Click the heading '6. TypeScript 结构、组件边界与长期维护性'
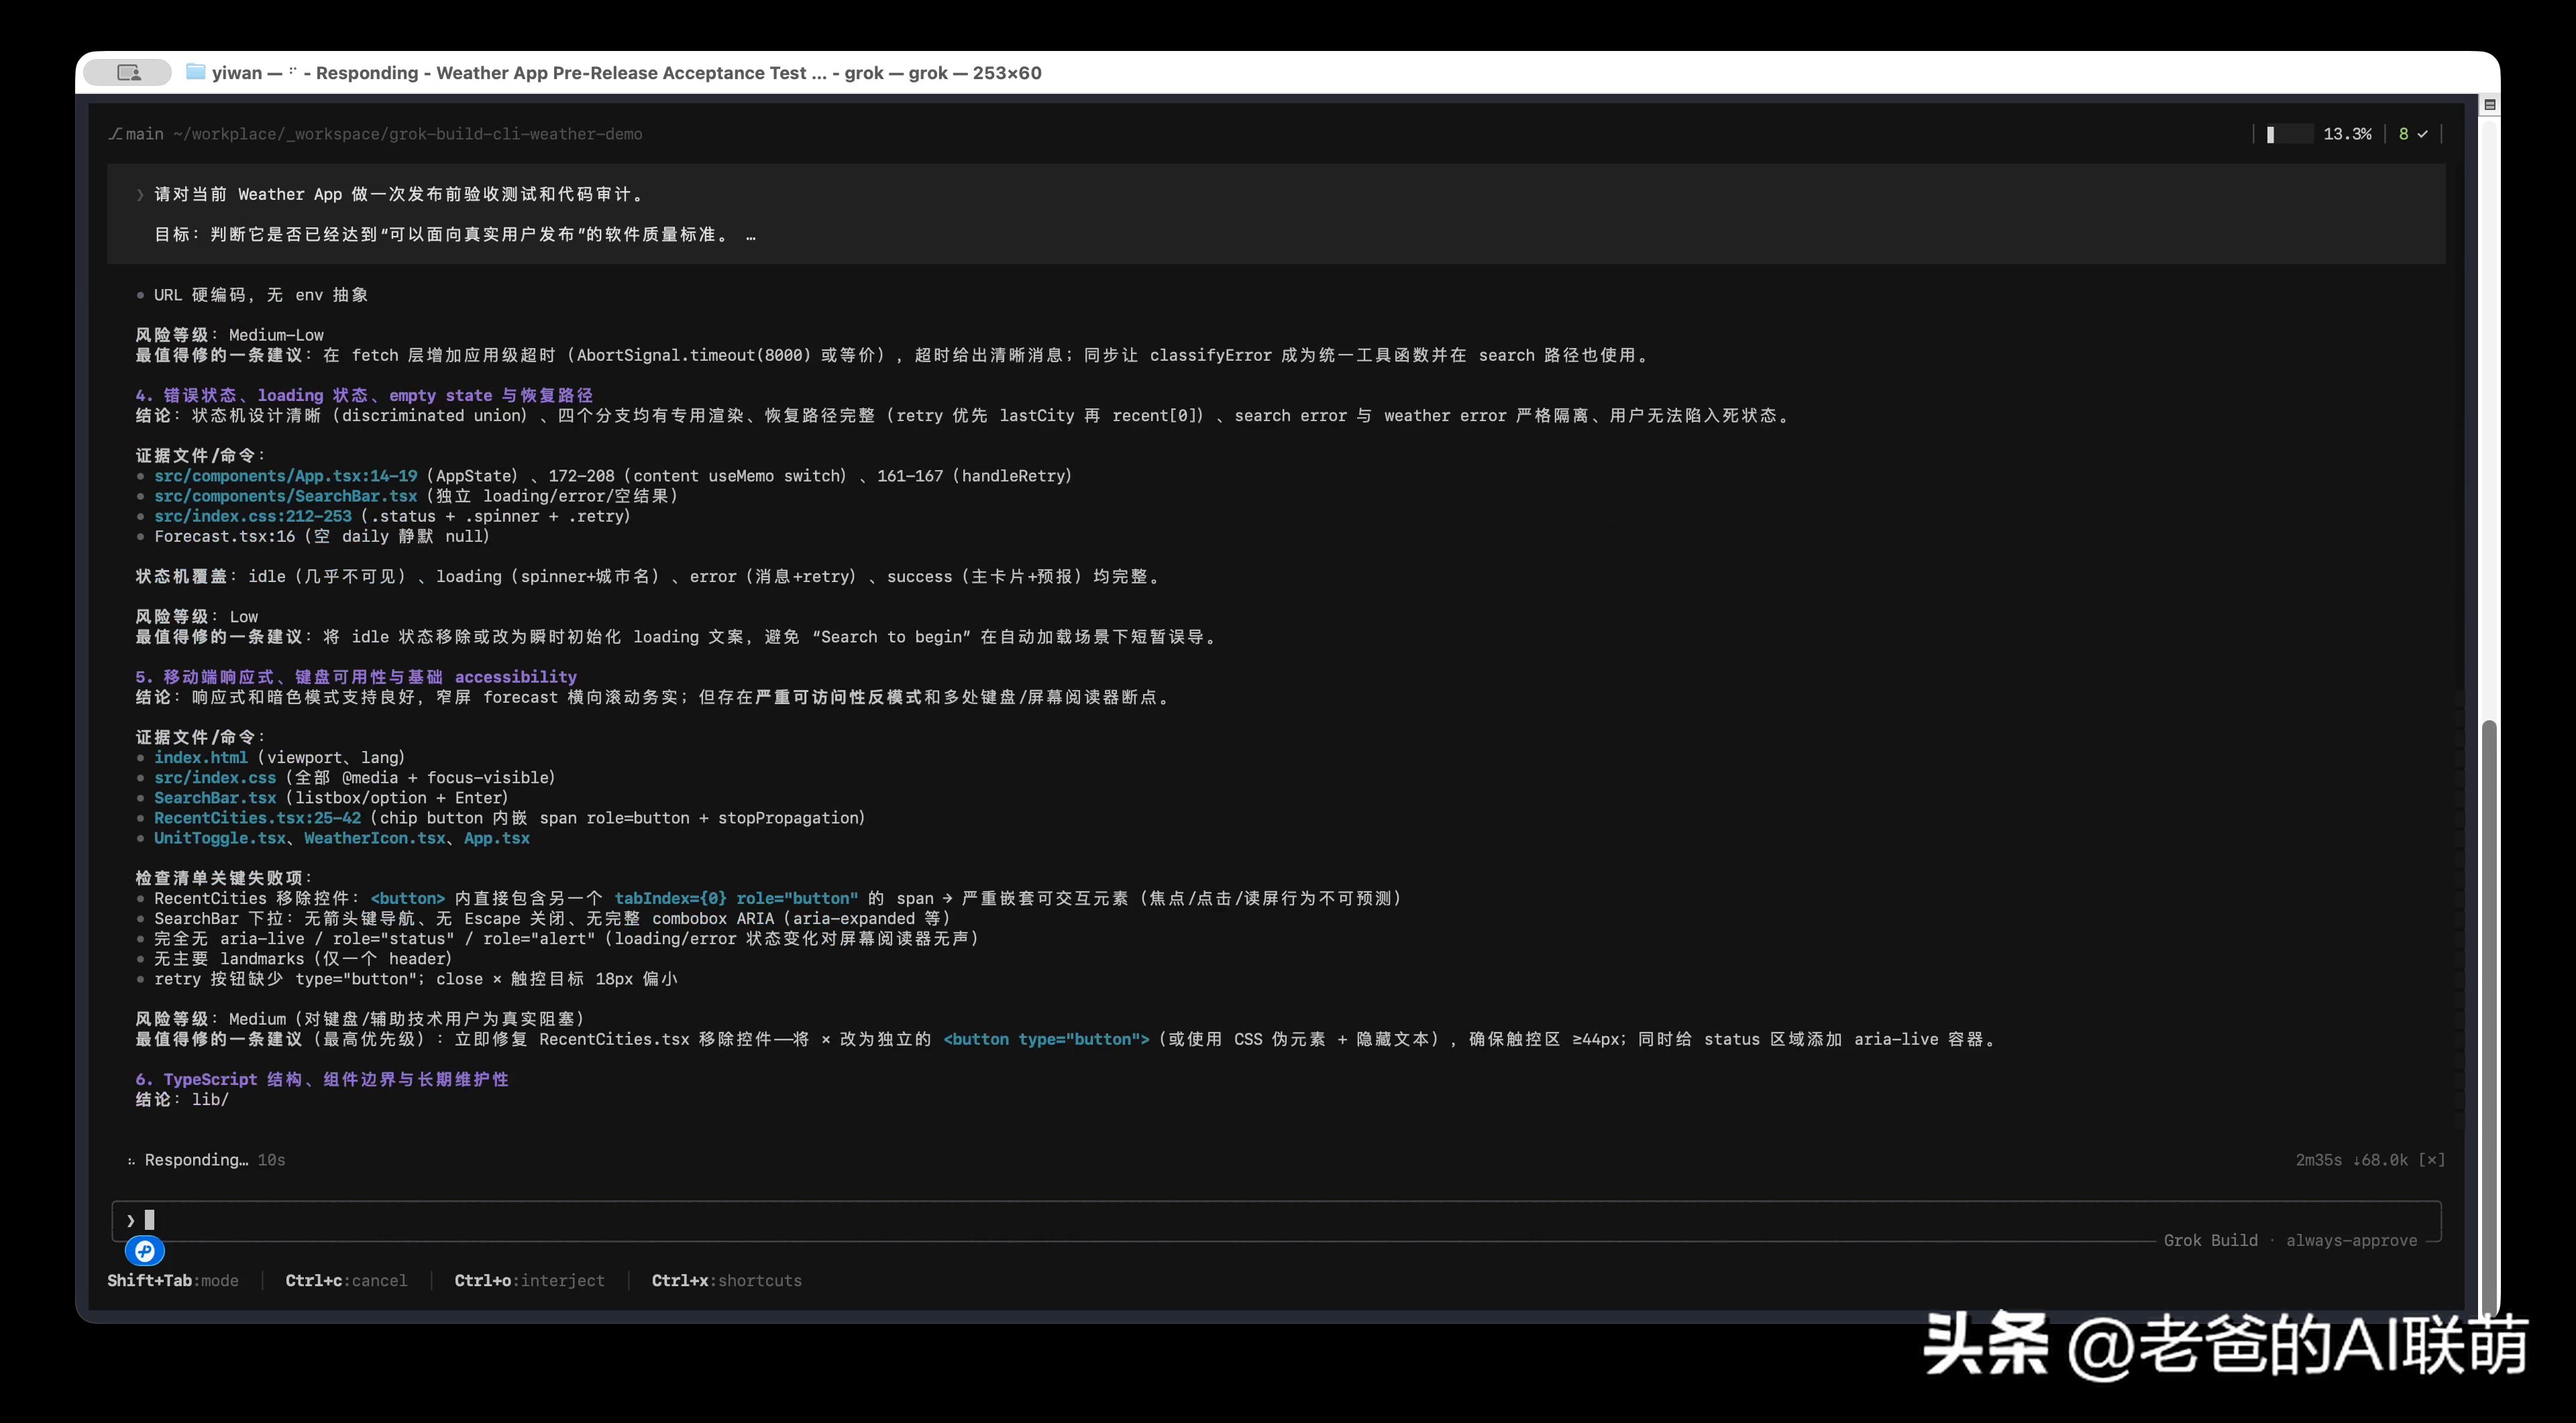 (x=322, y=1079)
